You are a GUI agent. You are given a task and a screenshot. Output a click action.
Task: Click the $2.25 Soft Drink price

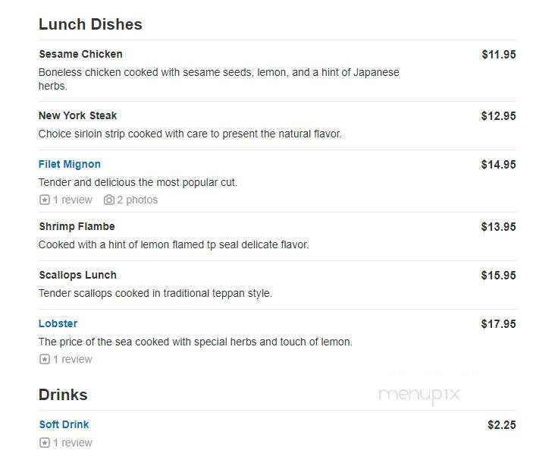point(502,425)
